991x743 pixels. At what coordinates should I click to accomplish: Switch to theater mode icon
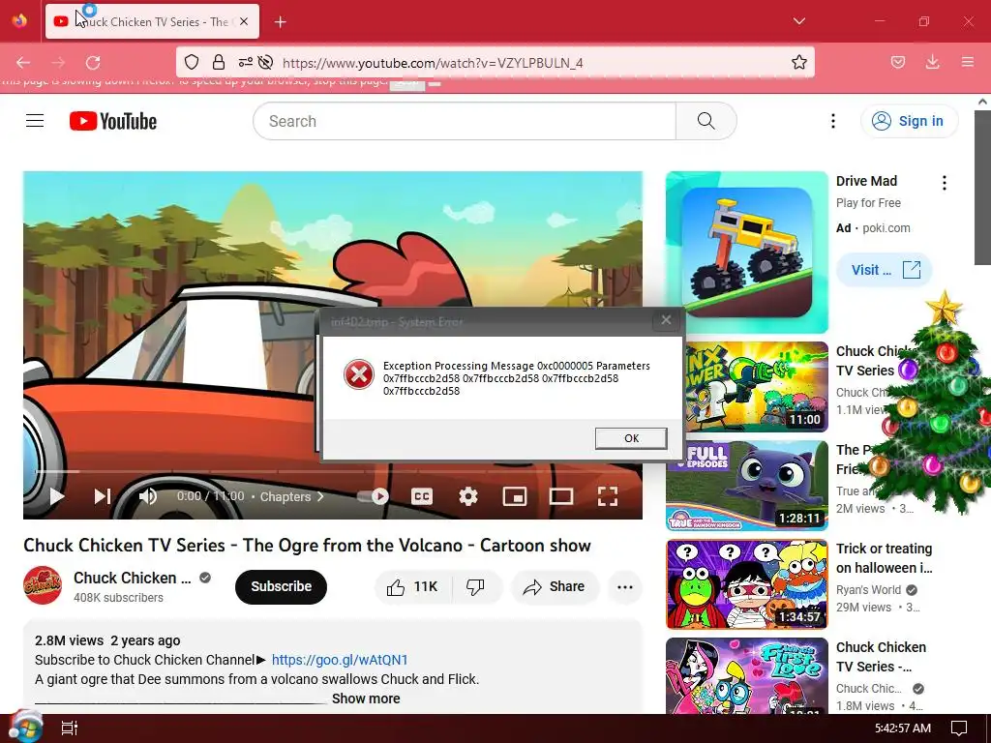pyautogui.click(x=560, y=496)
